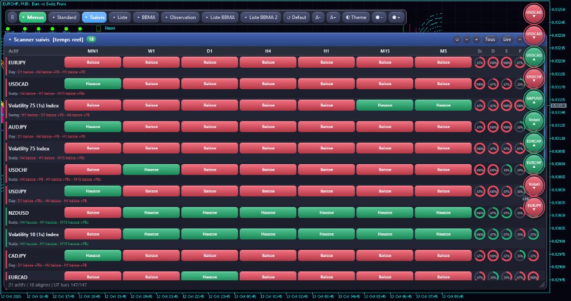Click the 0.93148 current price label
The height and width of the screenshot is (301, 571).
(x=557, y=106)
